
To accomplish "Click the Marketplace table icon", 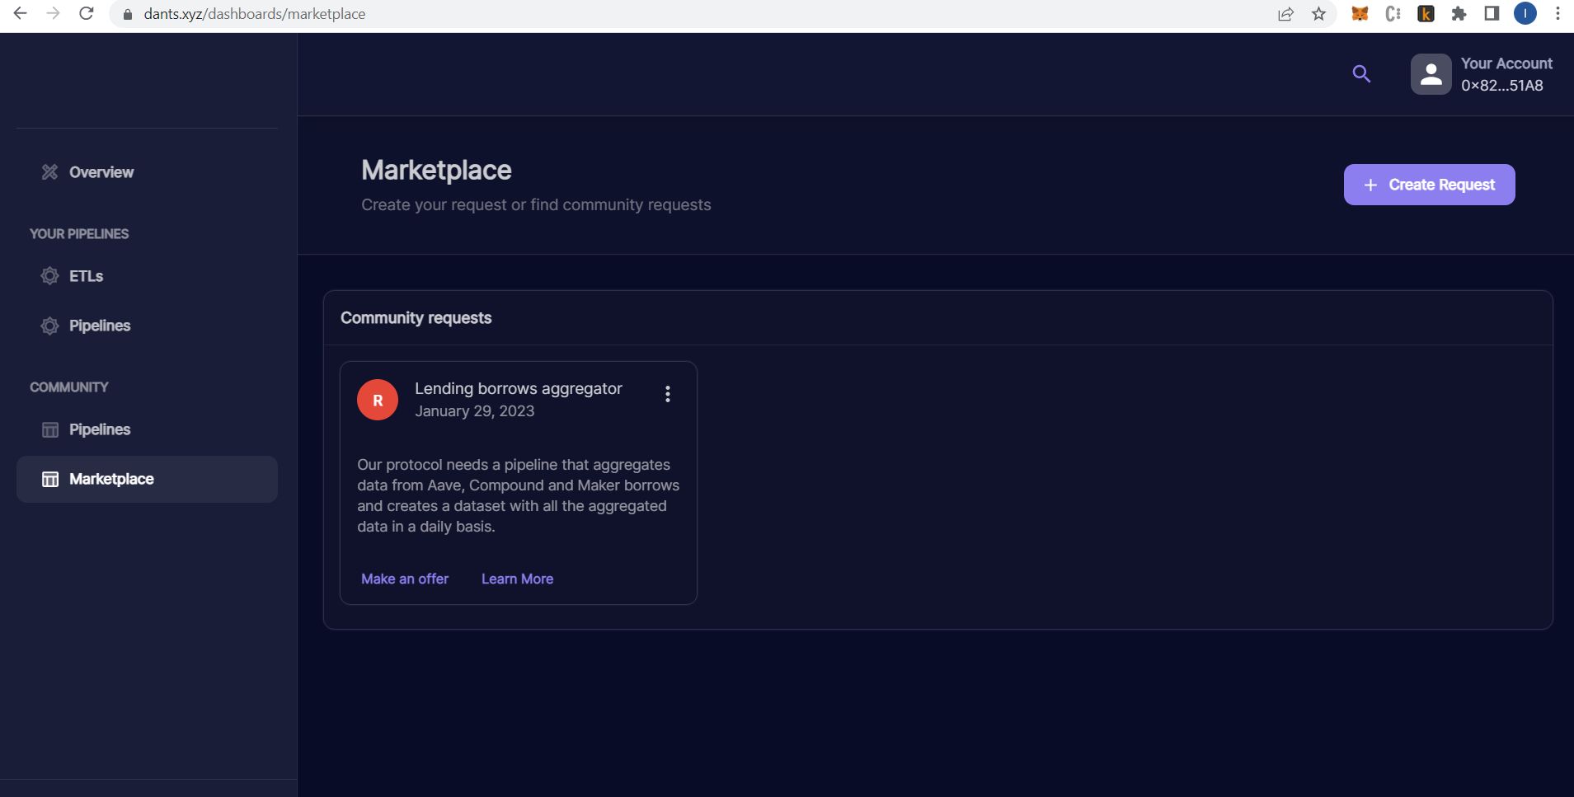I will tap(50, 479).
